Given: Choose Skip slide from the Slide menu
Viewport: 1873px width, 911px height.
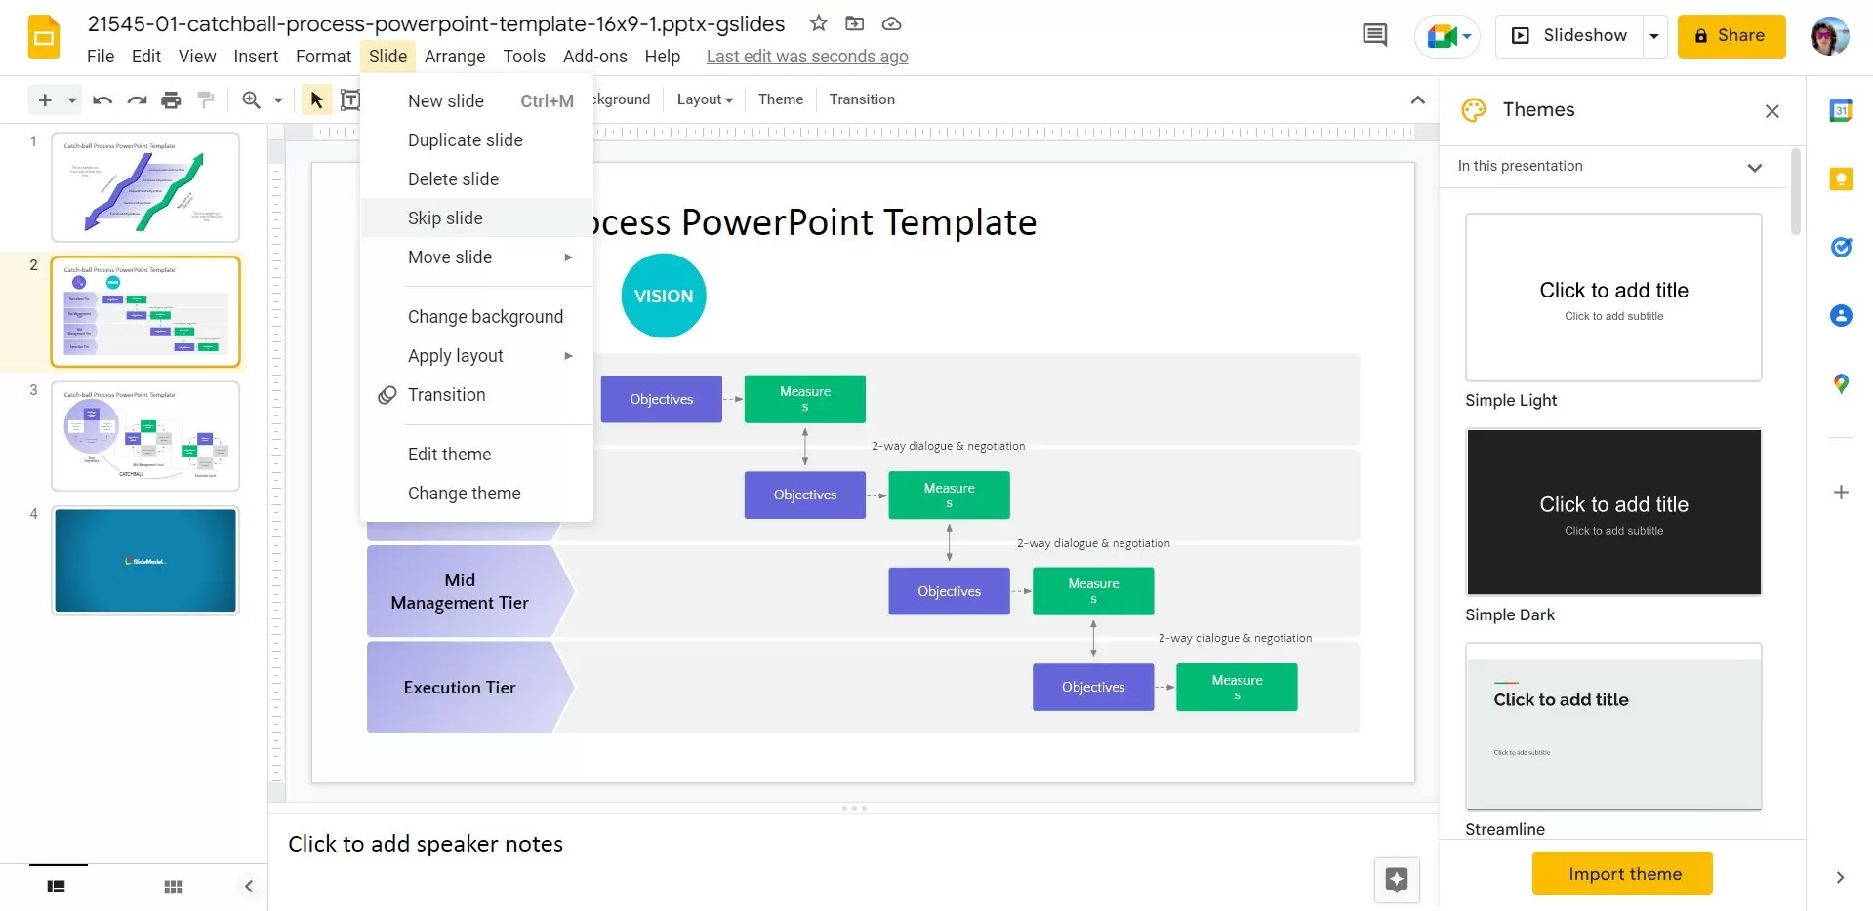Looking at the screenshot, I should tap(445, 218).
